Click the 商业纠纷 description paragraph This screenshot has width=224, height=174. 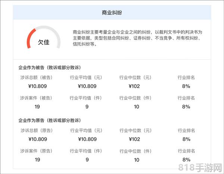[x=137, y=38]
